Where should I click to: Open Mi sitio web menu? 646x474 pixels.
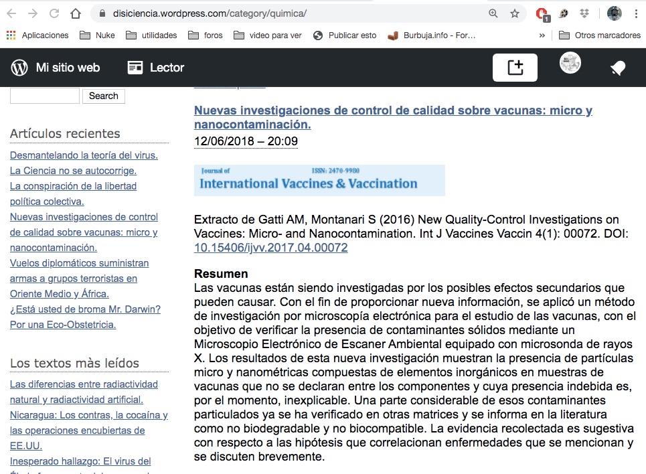tap(68, 68)
